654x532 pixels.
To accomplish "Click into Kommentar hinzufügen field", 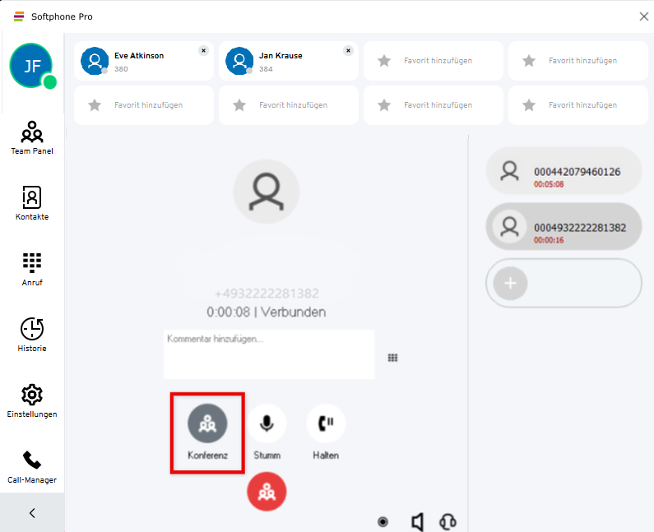I will [268, 354].
